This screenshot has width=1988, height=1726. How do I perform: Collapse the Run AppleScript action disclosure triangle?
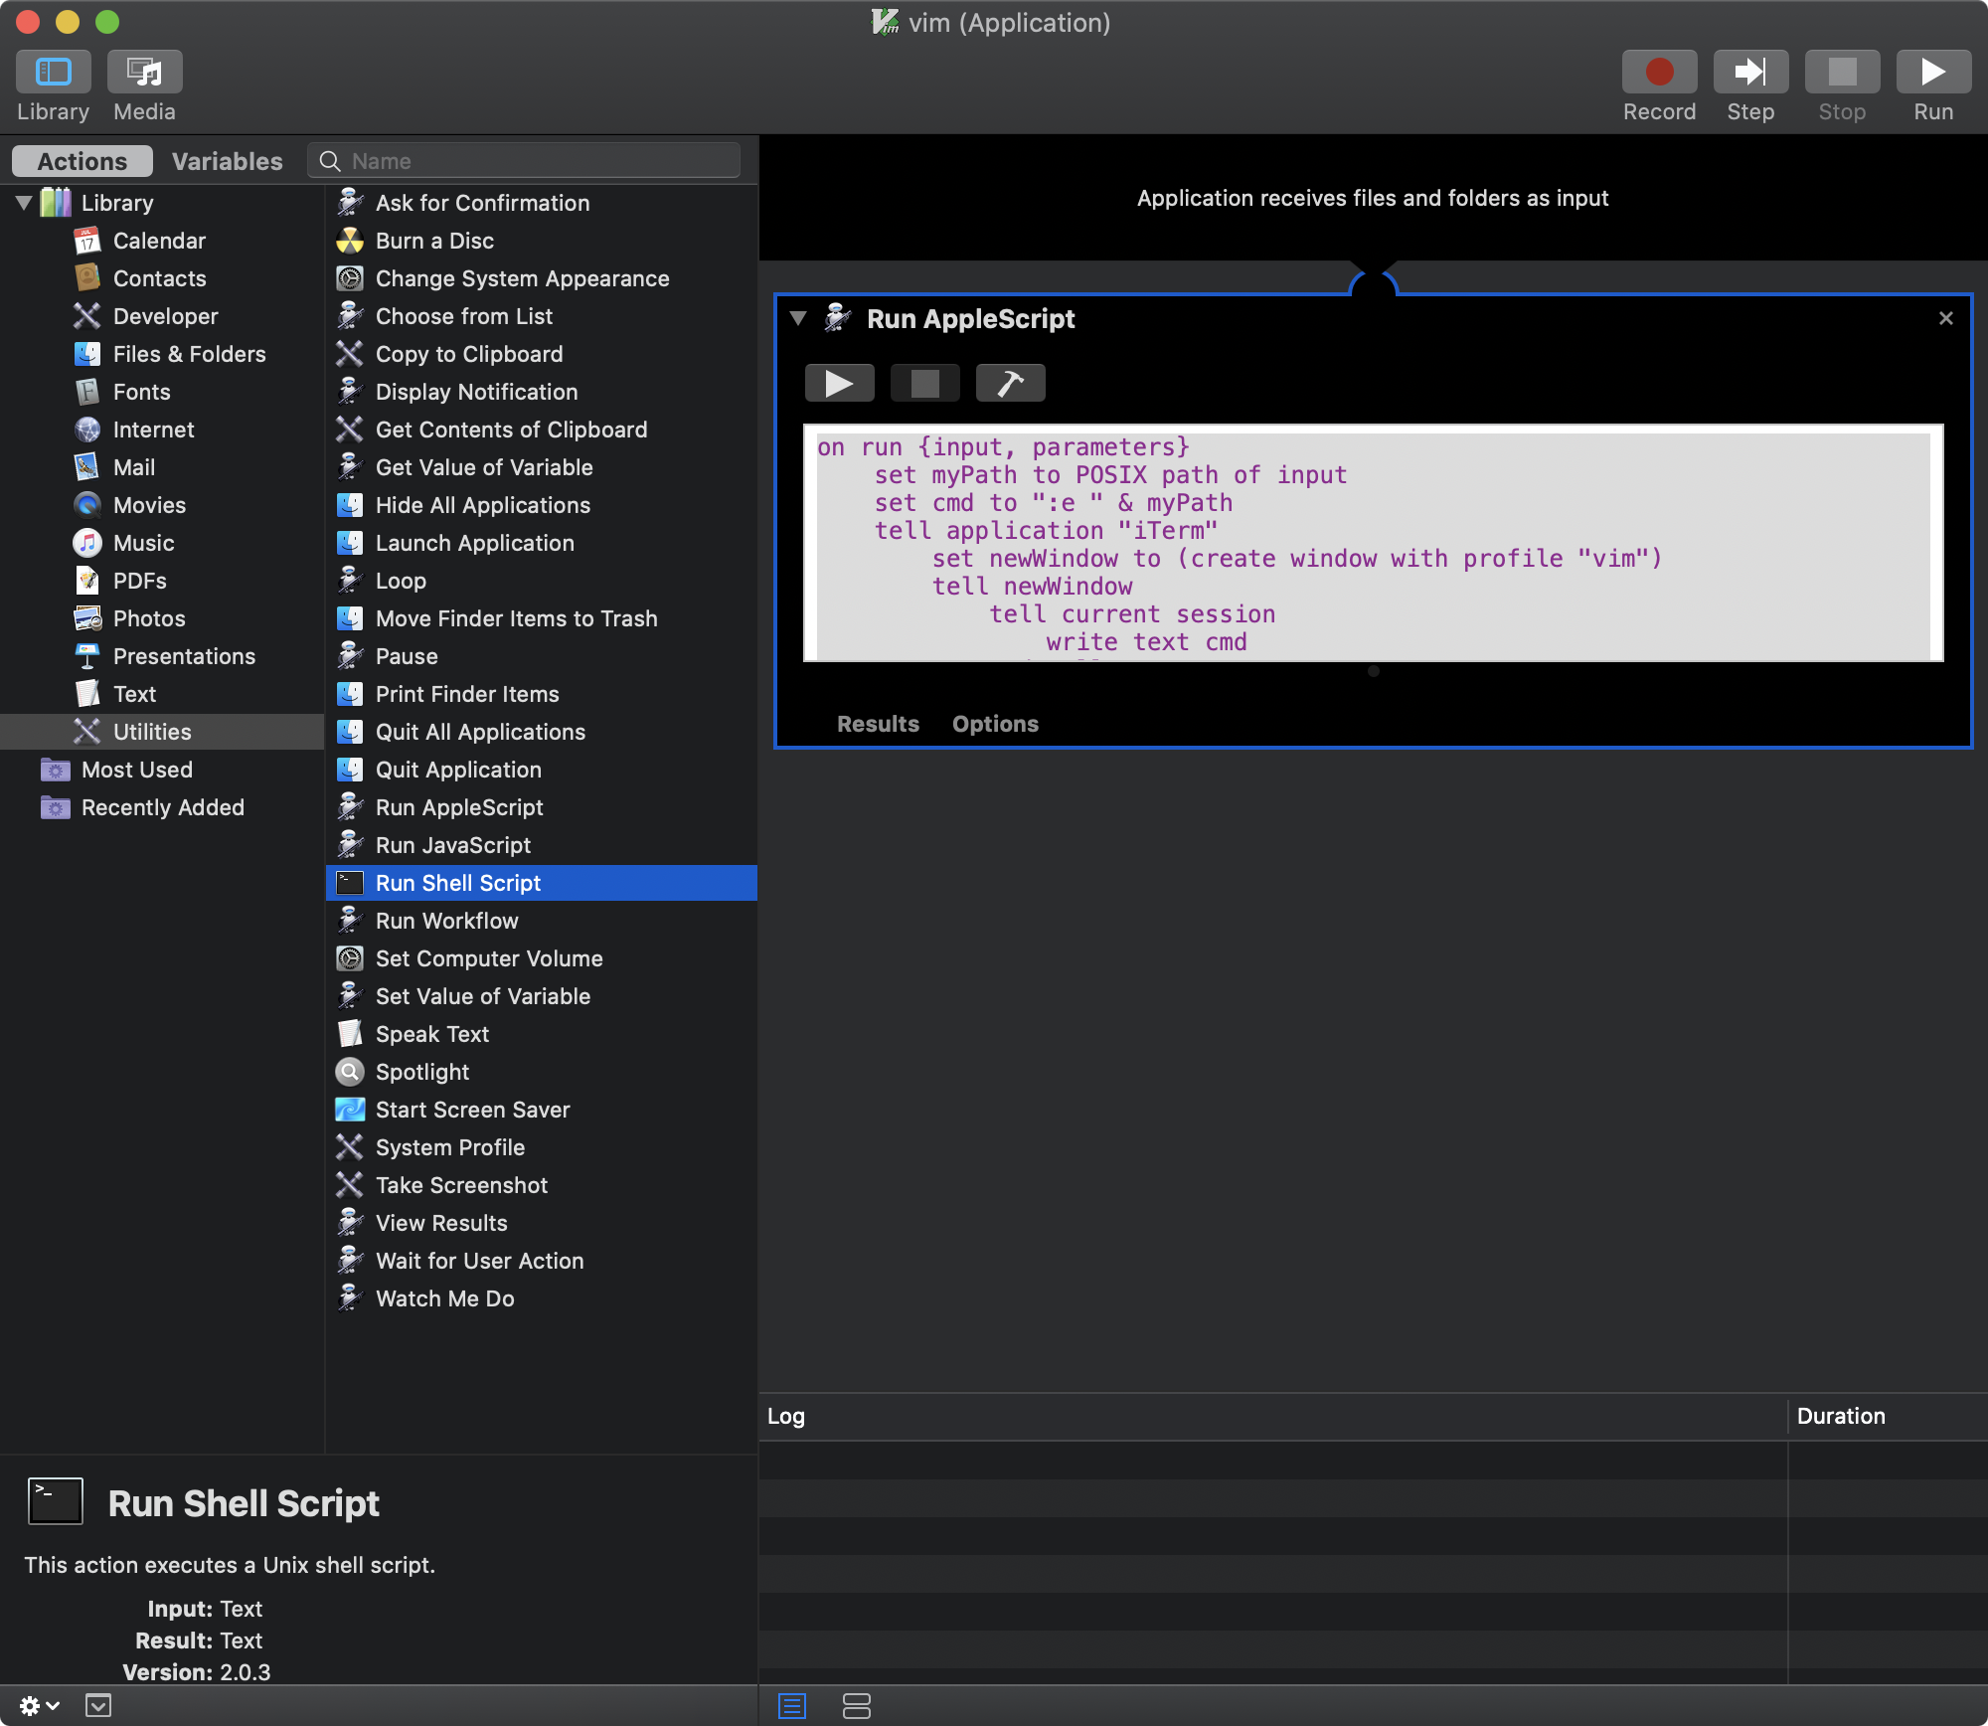(x=798, y=318)
